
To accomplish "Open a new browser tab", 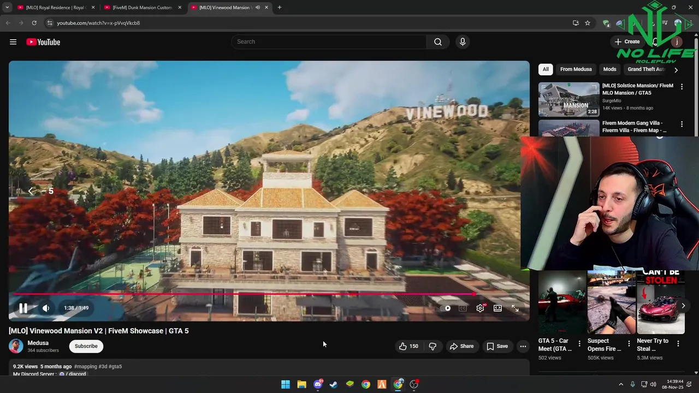I will pyautogui.click(x=280, y=8).
